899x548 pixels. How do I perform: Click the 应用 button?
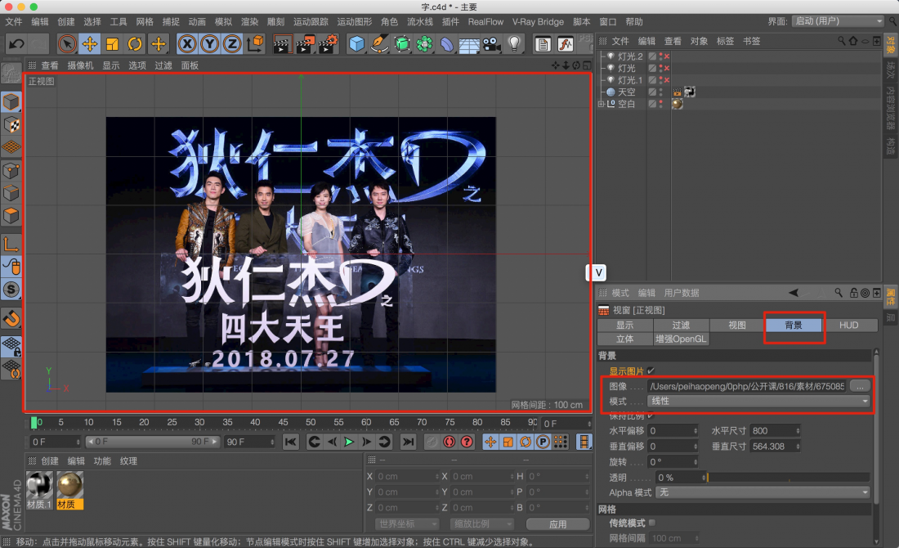coord(557,524)
